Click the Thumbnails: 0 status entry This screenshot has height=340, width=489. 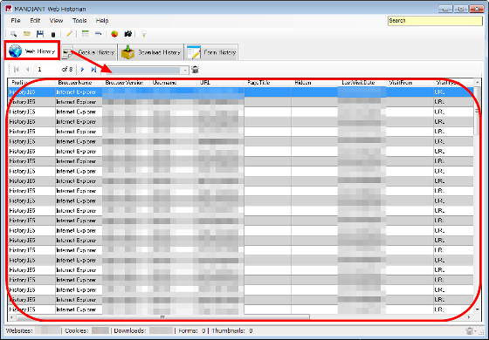[x=232, y=330]
